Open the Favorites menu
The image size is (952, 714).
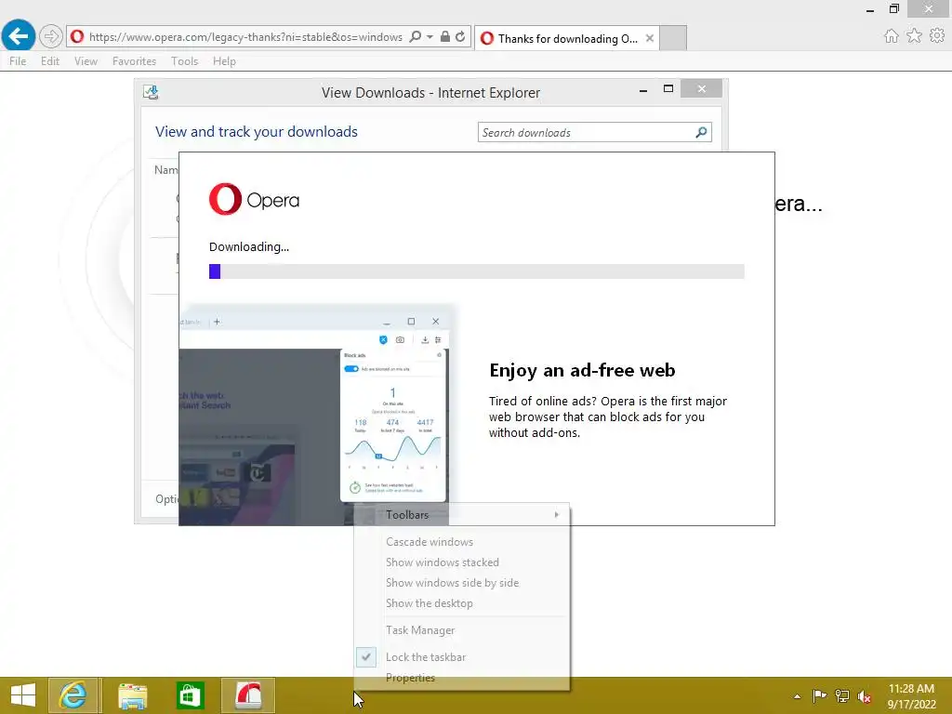tap(134, 61)
